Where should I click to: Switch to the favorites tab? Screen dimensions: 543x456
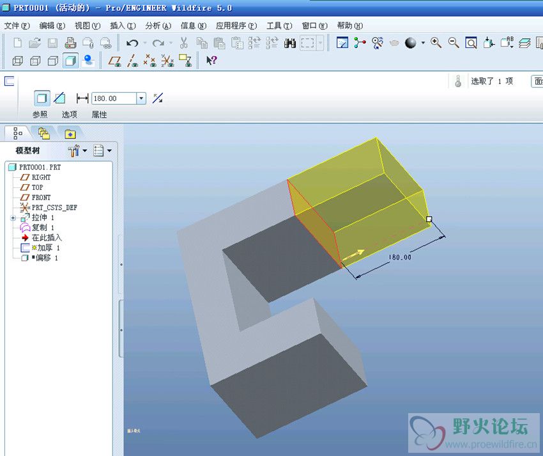pyautogui.click(x=70, y=134)
